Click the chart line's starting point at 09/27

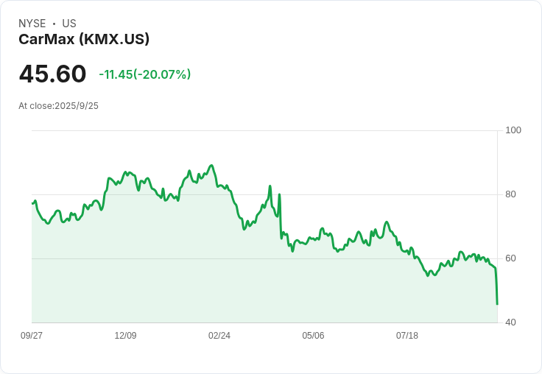pyautogui.click(x=32, y=203)
